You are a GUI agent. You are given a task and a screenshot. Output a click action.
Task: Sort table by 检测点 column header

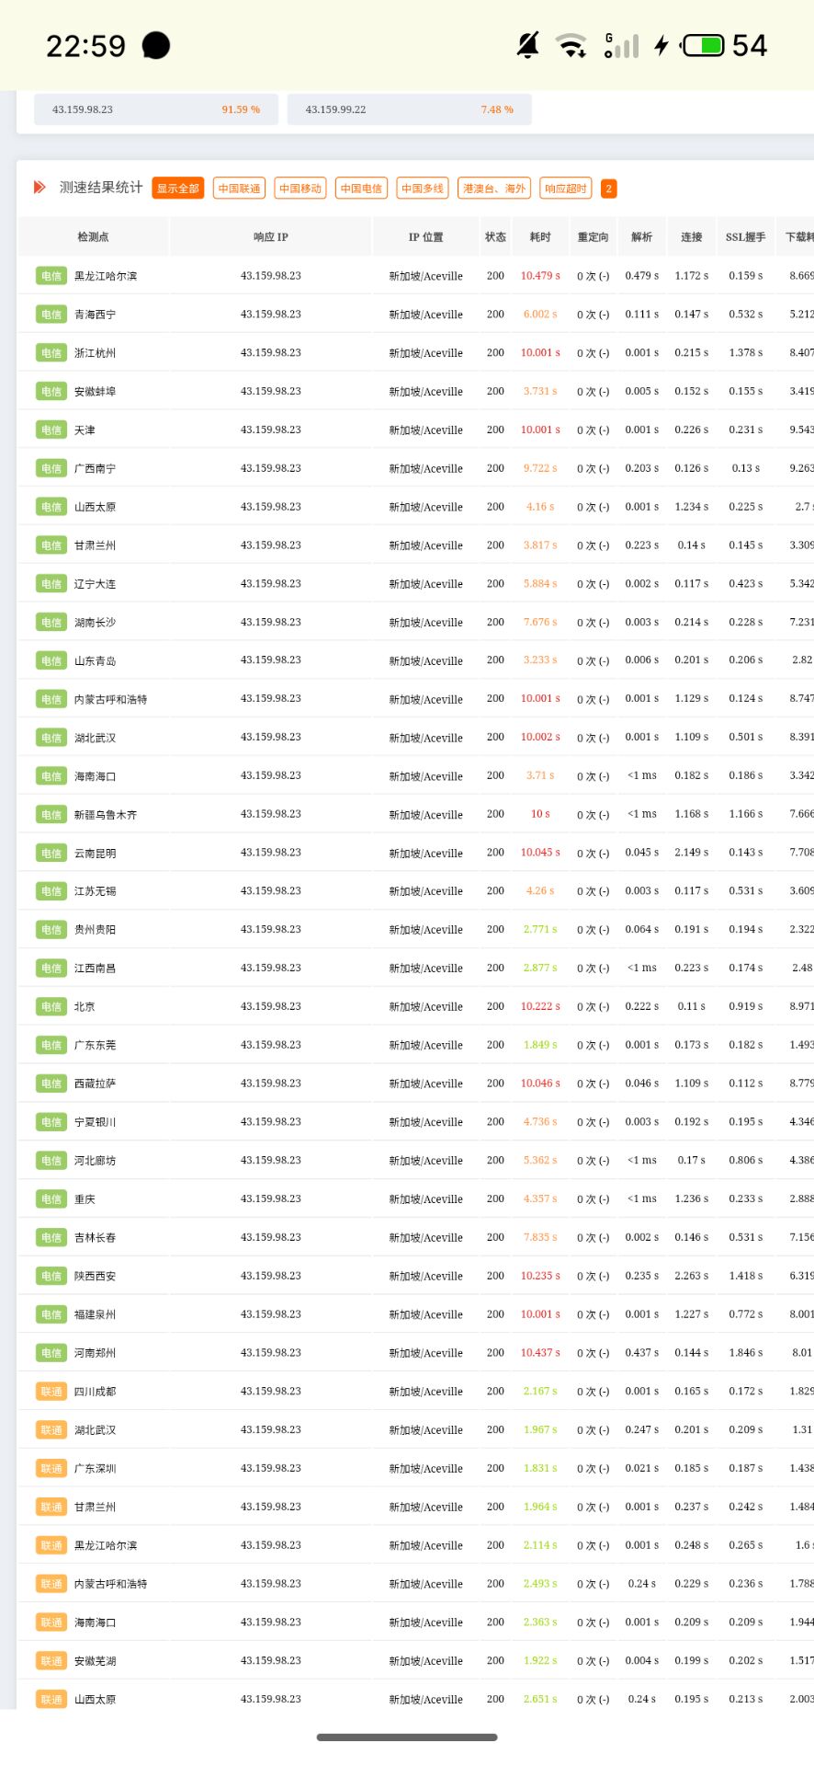click(93, 237)
